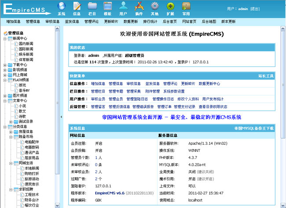Open the 用户 (User) person icon

pyautogui.click(x=123, y=6)
